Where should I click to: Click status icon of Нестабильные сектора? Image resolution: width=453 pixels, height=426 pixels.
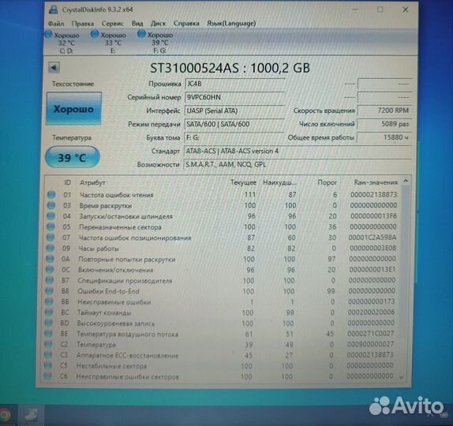pyautogui.click(x=47, y=365)
